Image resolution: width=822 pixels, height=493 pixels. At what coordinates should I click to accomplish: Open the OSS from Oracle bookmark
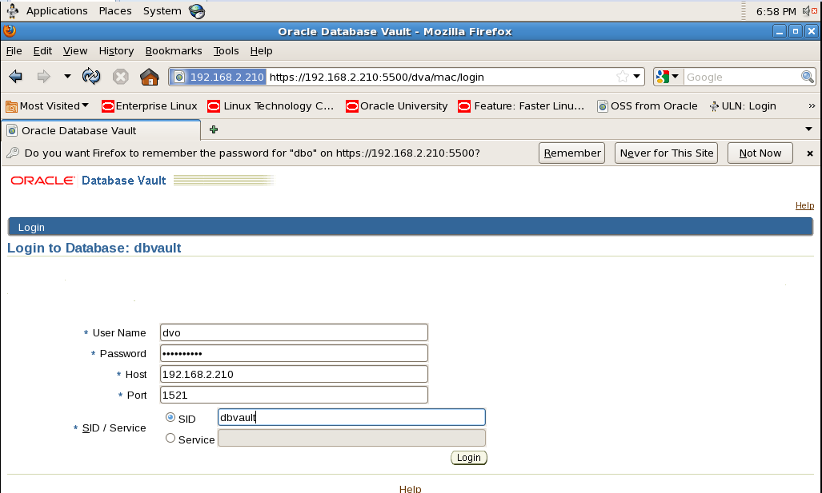tap(648, 106)
